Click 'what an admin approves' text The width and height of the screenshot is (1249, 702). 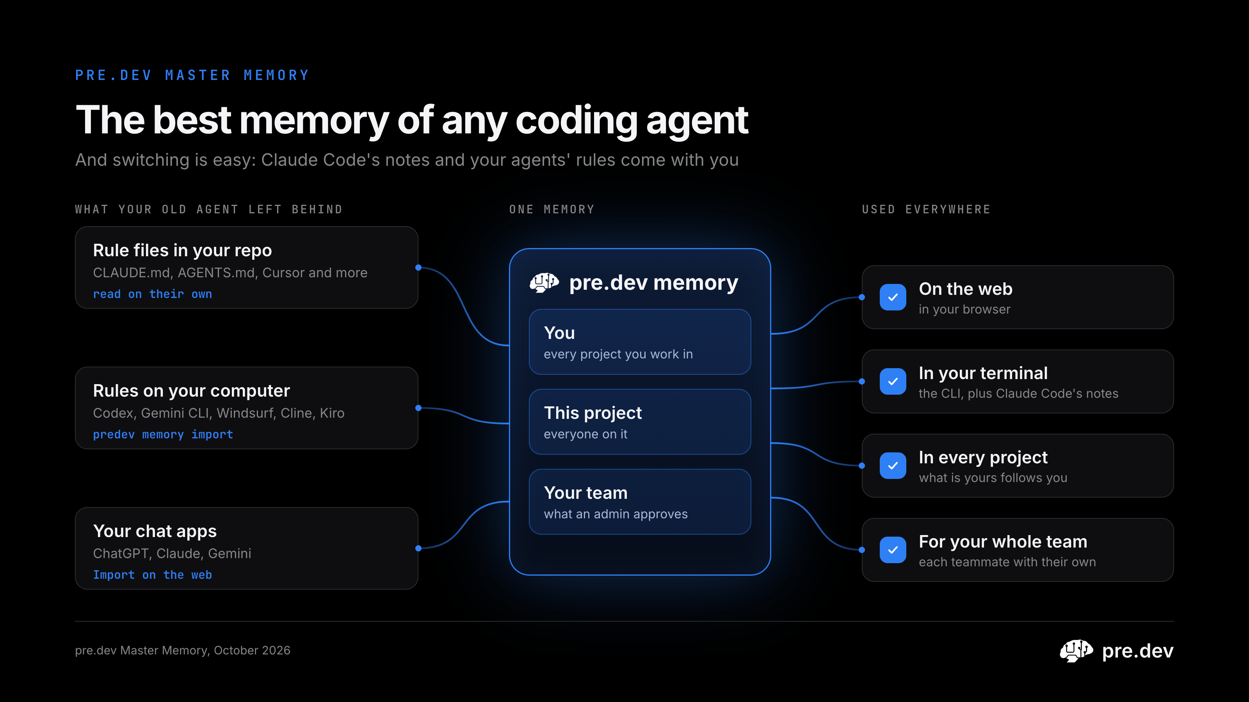coord(616,514)
